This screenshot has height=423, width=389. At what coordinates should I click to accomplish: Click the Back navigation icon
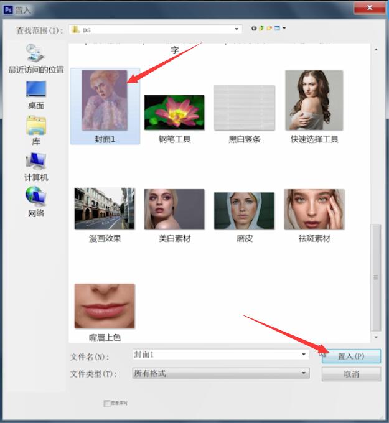click(254, 28)
